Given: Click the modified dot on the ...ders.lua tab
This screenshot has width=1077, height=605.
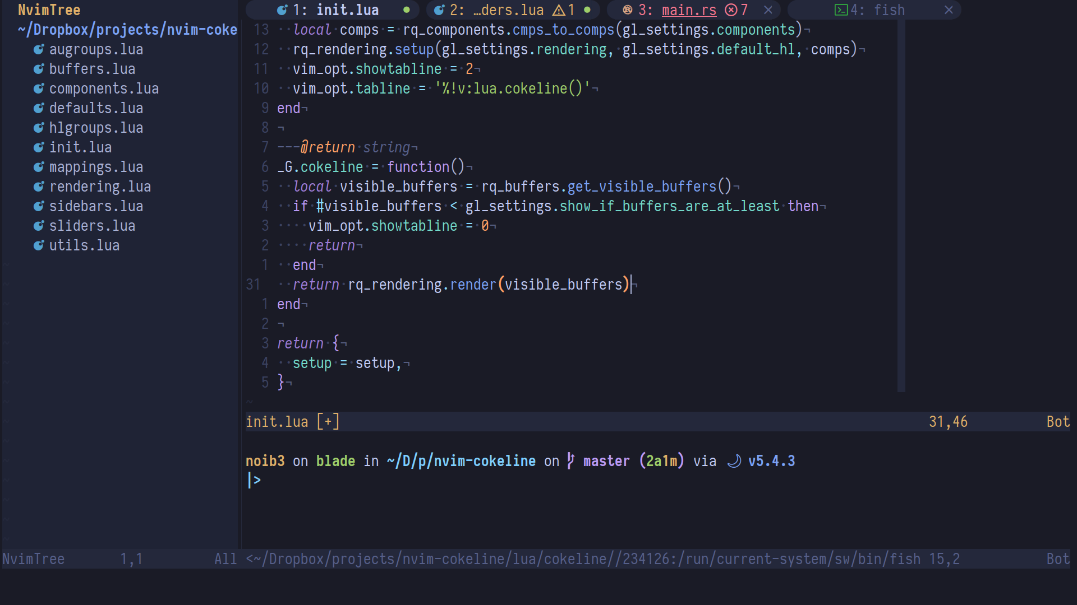Looking at the screenshot, I should 587,10.
